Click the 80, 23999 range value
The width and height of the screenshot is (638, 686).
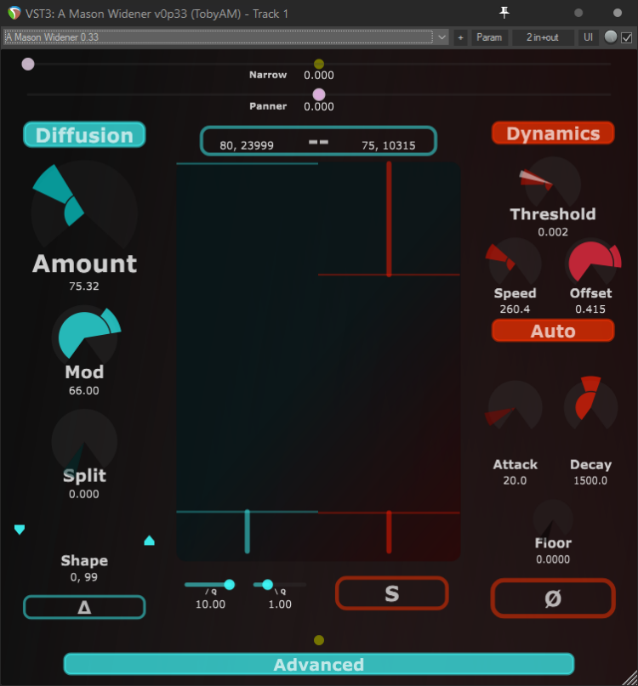[247, 145]
